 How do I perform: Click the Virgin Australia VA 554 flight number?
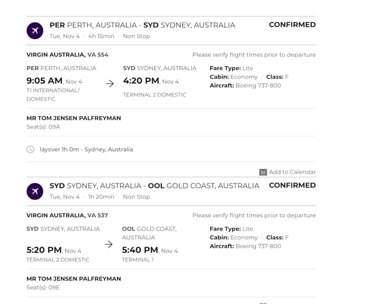(x=67, y=55)
